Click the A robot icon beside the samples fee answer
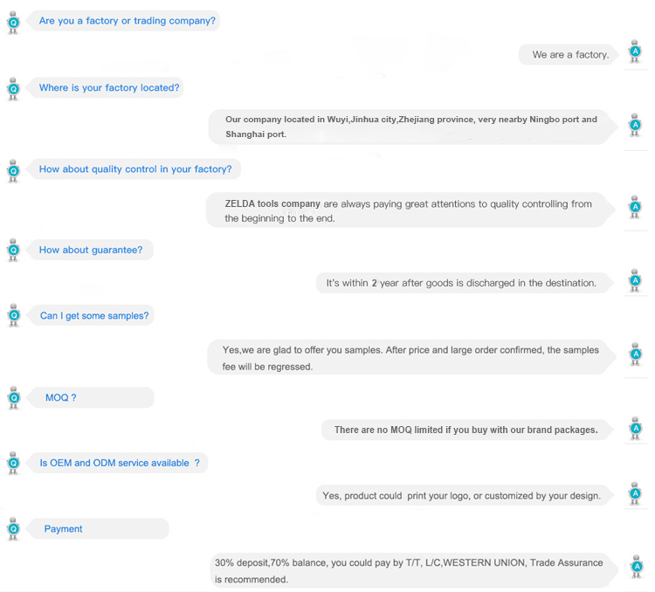 [636, 355]
